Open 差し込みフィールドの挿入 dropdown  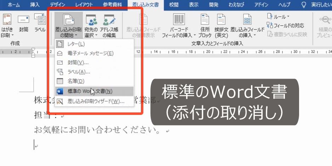pyautogui.click(x=247, y=26)
